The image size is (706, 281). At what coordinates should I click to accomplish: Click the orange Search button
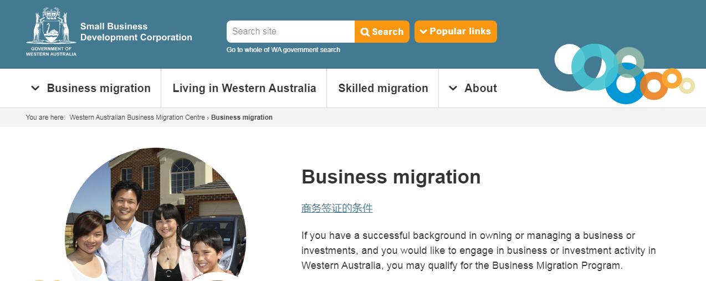[x=382, y=32]
